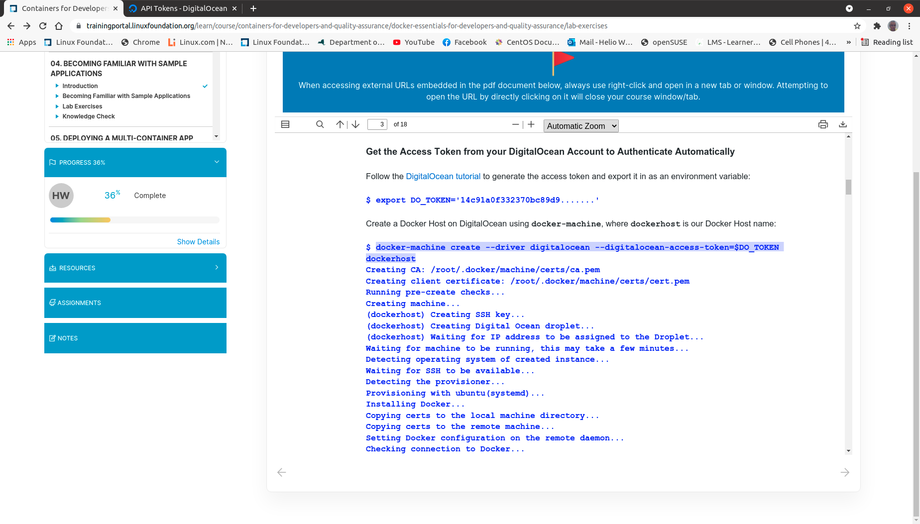
Task: Open chapter 05 Deploying a Multi-Container App
Action: point(121,138)
